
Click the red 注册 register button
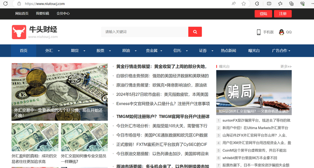click(x=283, y=14)
